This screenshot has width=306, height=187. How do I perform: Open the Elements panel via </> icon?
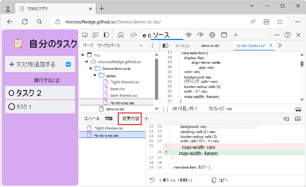(x=133, y=35)
